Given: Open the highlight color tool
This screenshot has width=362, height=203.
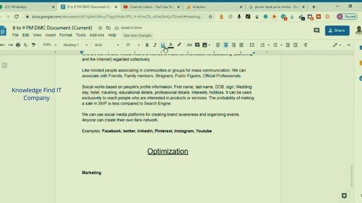Looking at the screenshot, I should tap(179, 45).
